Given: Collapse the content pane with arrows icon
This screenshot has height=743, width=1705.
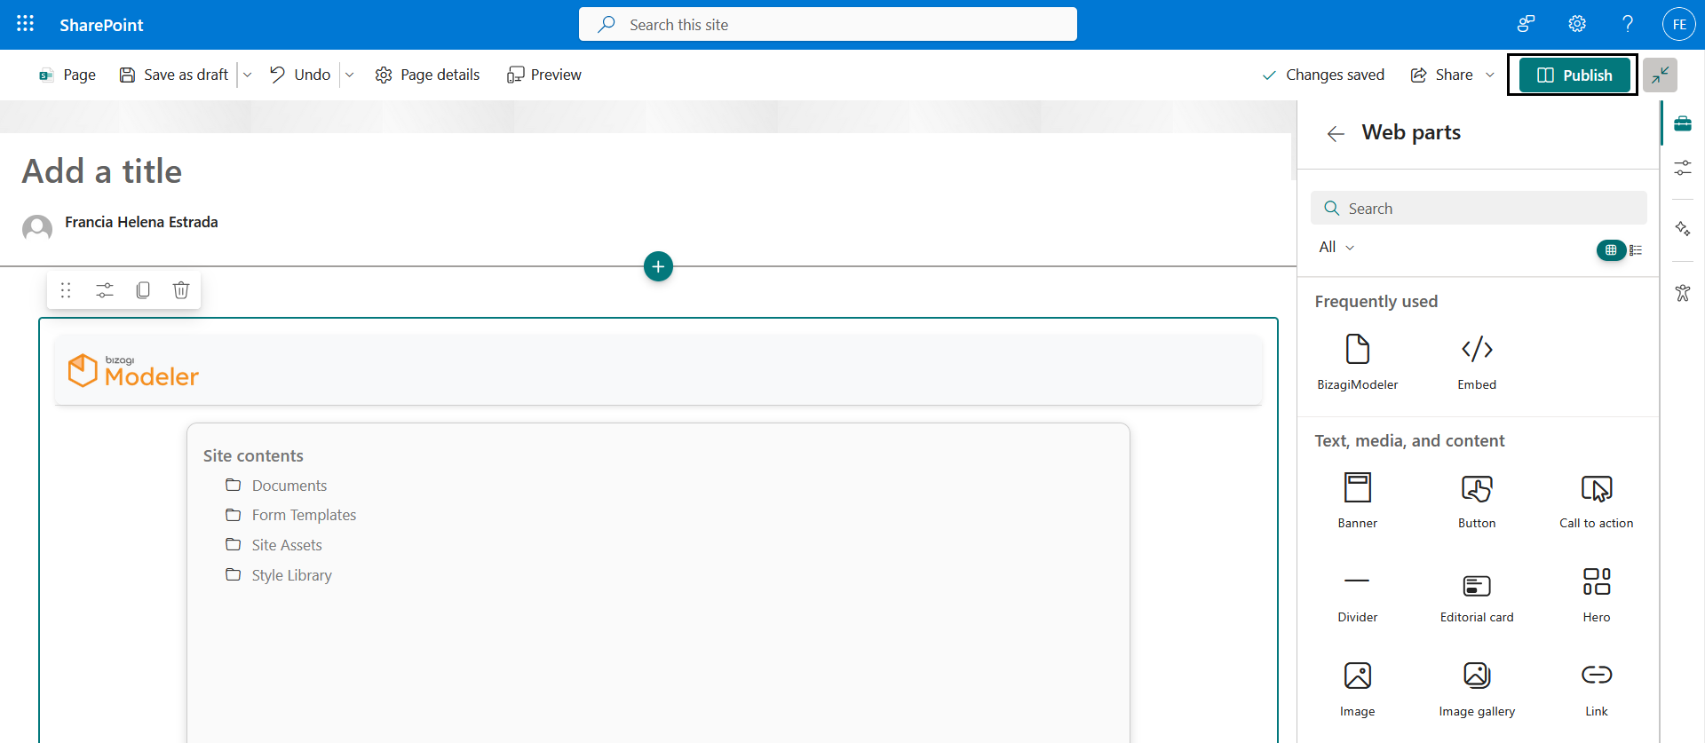Looking at the screenshot, I should (x=1660, y=75).
